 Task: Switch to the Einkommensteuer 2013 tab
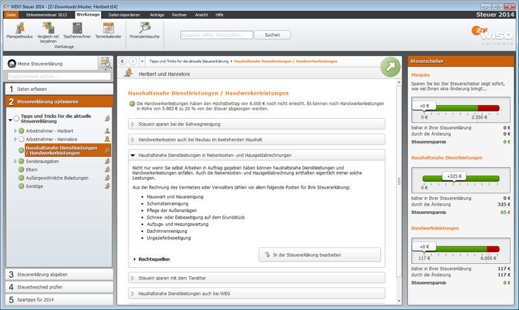[x=47, y=15]
